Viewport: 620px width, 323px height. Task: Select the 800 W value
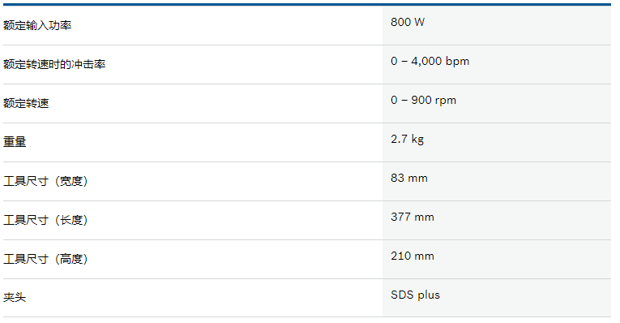[408, 22]
